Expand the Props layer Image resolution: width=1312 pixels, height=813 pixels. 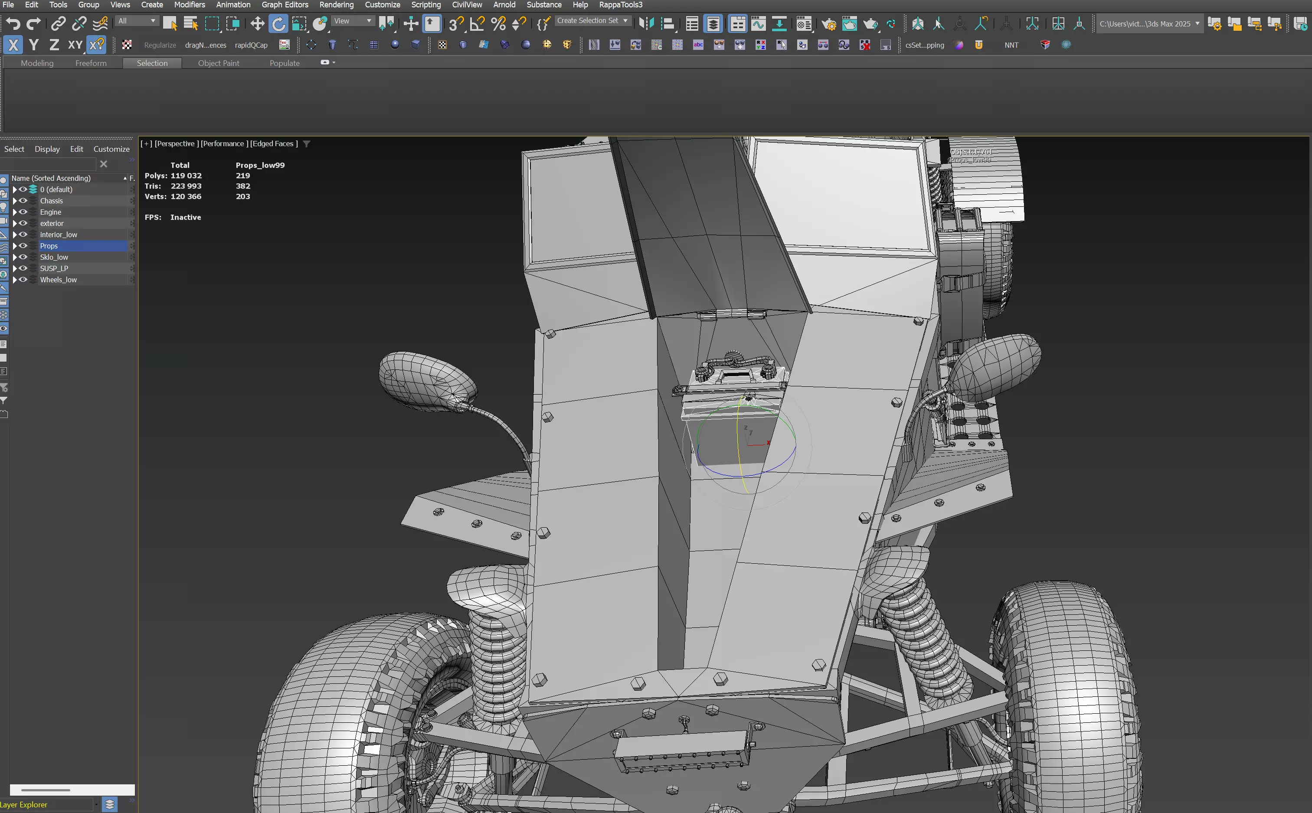(x=14, y=246)
